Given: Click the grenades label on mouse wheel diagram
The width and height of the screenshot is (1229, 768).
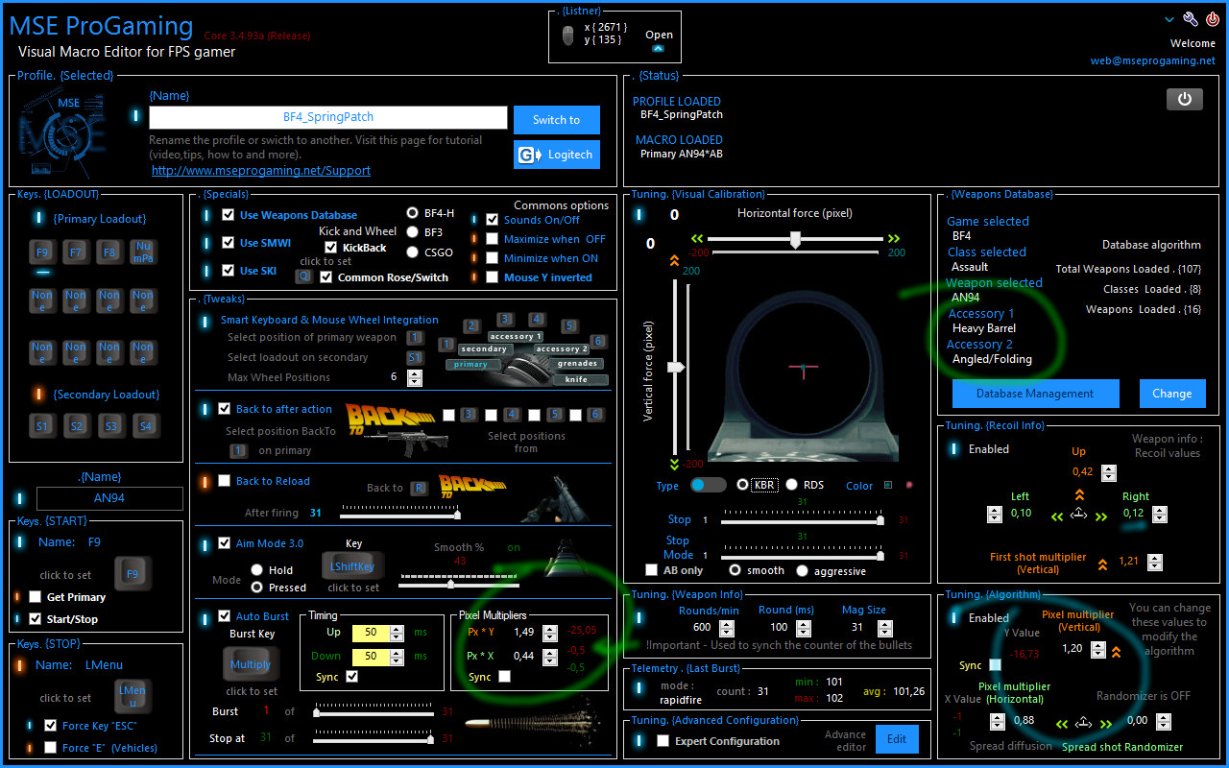Looking at the screenshot, I should (x=578, y=364).
